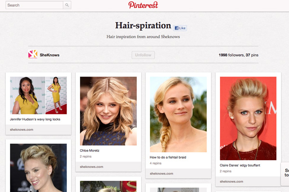289x192 pixels.
Task: Open the SheKnows profile name link
Action: (x=50, y=55)
